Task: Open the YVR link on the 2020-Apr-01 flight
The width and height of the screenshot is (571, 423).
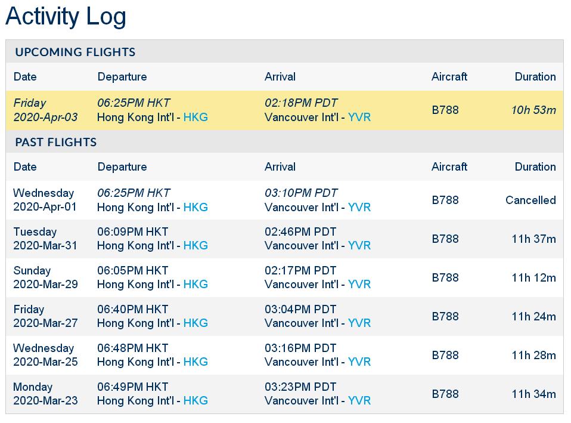Action: click(x=359, y=208)
